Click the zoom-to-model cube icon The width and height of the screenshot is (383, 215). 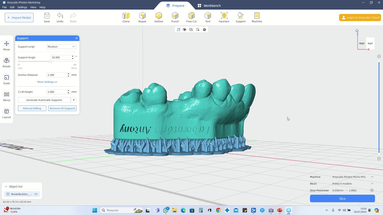click(x=191, y=30)
